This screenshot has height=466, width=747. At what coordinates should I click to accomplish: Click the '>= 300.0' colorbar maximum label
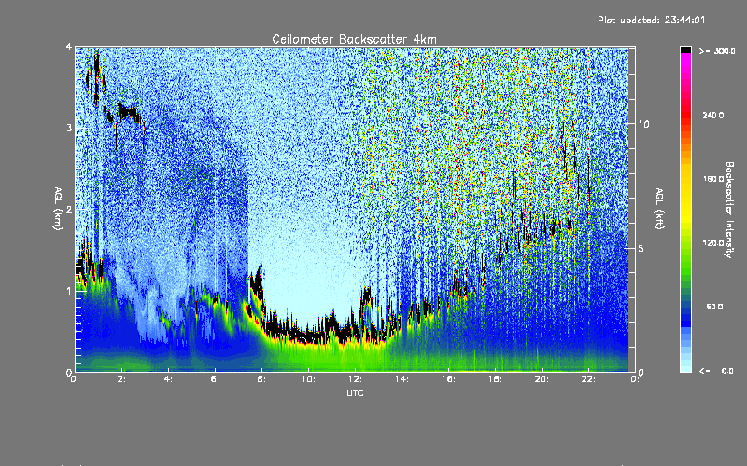point(717,51)
